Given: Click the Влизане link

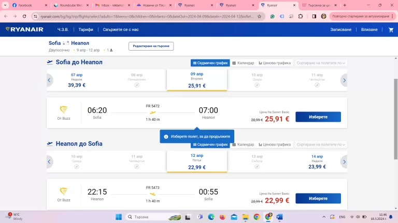Looking at the screenshot, I should 369,29.
